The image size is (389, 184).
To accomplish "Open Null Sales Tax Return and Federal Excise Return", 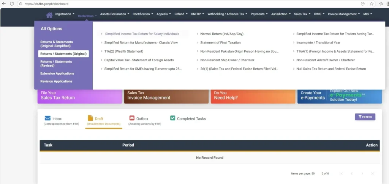I will coord(331,69).
